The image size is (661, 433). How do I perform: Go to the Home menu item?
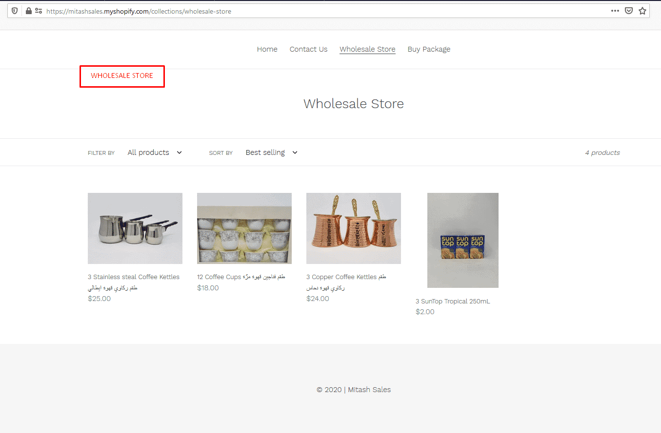267,49
